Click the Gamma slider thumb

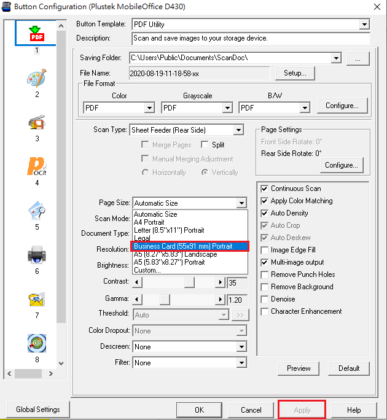pyautogui.click(x=165, y=300)
